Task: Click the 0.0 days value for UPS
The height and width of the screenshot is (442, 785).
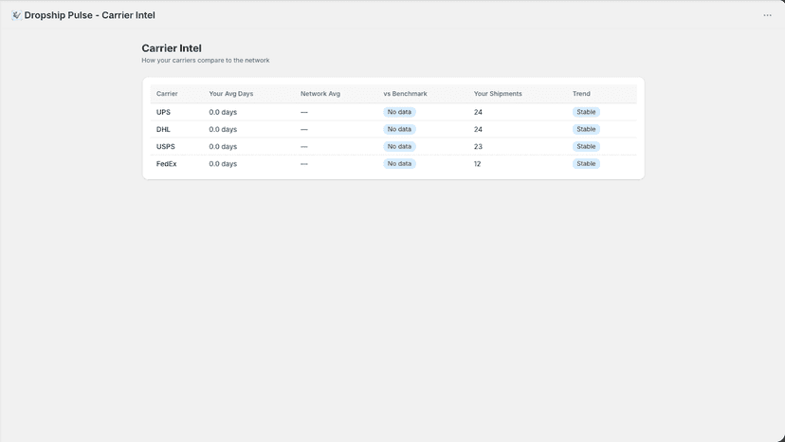Action: point(223,112)
